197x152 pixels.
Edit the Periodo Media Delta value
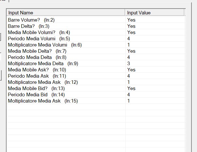tap(129, 57)
